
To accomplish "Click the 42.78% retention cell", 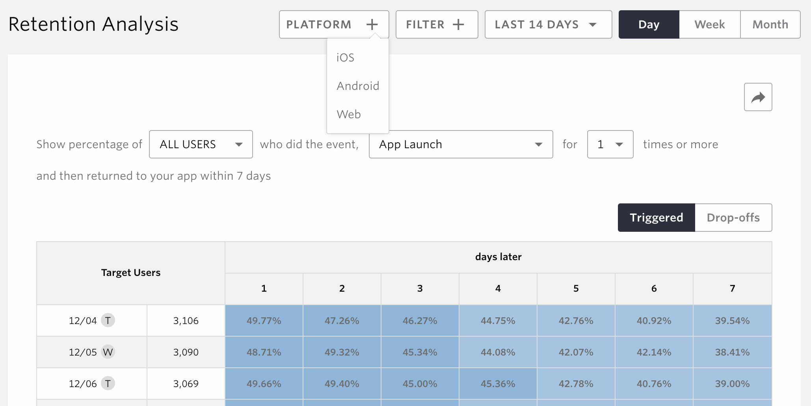I will point(576,384).
